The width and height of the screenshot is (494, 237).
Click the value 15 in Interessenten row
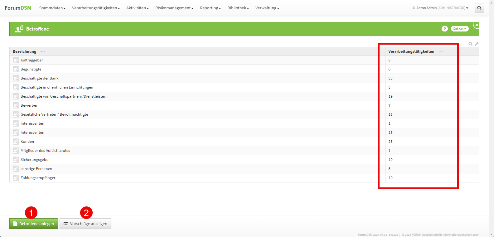[x=390, y=133]
